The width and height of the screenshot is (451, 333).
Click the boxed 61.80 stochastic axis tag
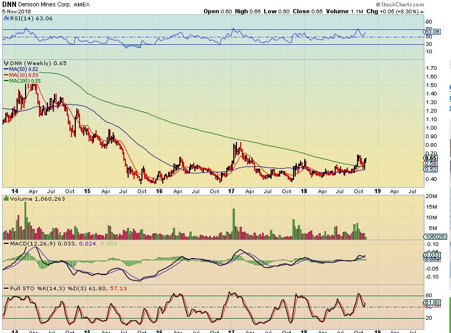pos(432,303)
